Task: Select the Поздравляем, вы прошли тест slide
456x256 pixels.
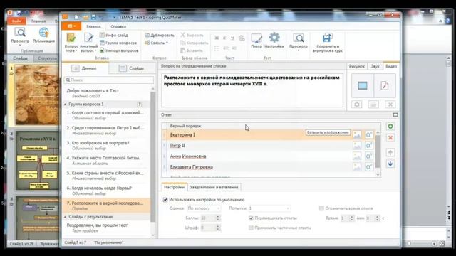Action: pos(106,228)
